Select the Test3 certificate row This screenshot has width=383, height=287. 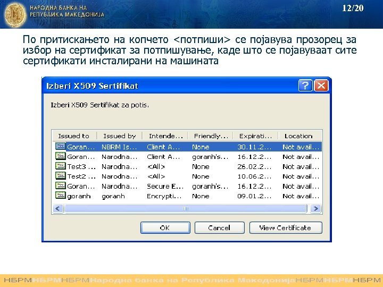(187, 167)
